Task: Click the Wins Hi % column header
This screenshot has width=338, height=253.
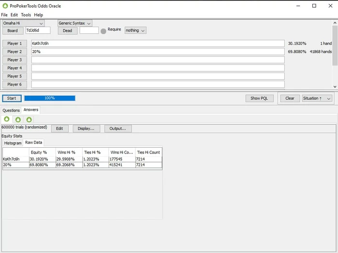Action: (69, 153)
